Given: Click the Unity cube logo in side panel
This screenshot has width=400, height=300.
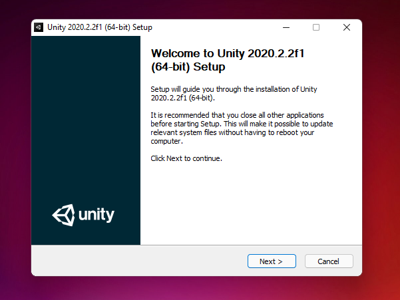Looking at the screenshot, I should click(63, 215).
